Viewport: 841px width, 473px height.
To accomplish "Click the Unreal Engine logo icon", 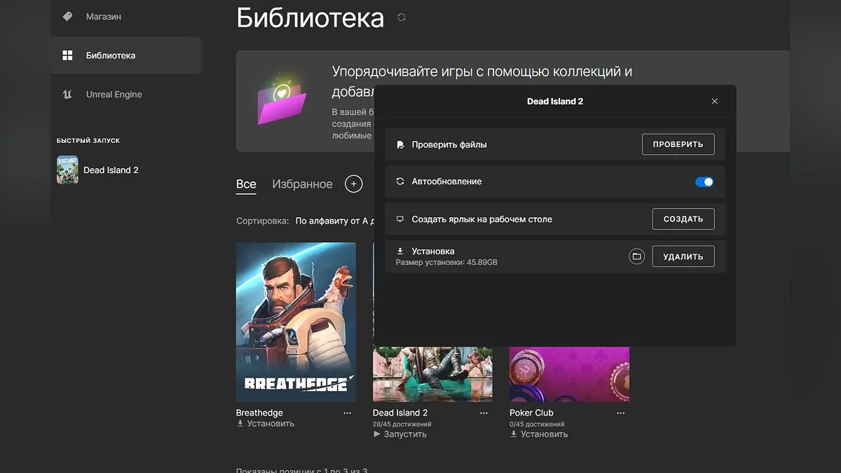I will pos(67,95).
